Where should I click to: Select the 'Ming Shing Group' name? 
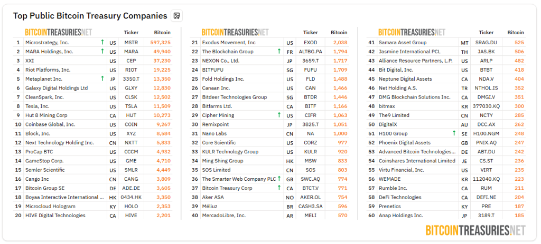click(222, 161)
